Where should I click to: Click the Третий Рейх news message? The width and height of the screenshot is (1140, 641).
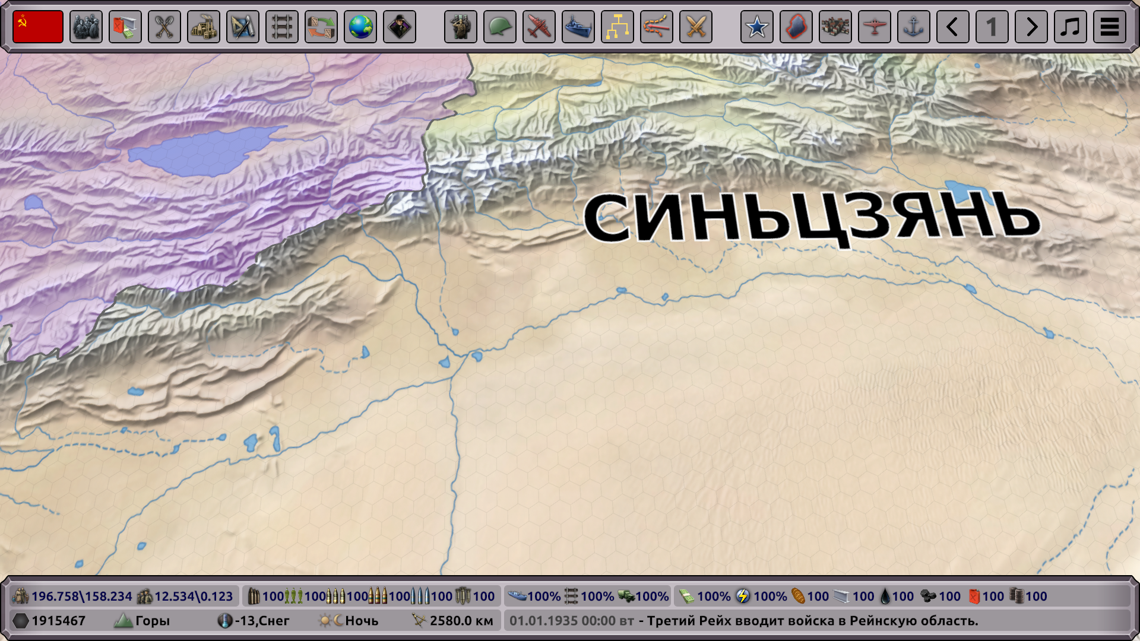click(812, 621)
